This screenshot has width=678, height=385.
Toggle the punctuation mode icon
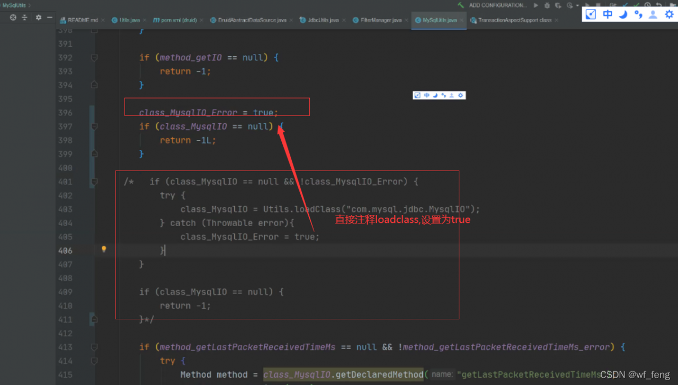(638, 14)
